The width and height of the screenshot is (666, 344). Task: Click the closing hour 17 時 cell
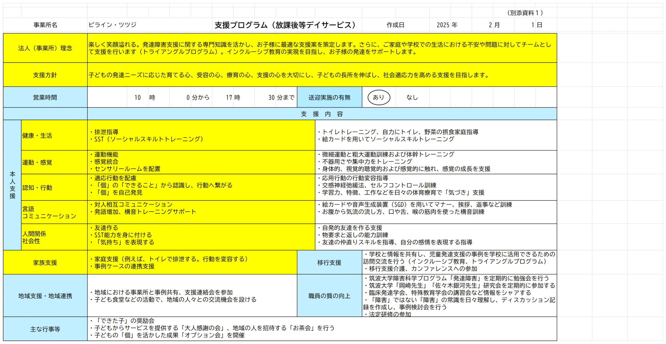(x=233, y=97)
